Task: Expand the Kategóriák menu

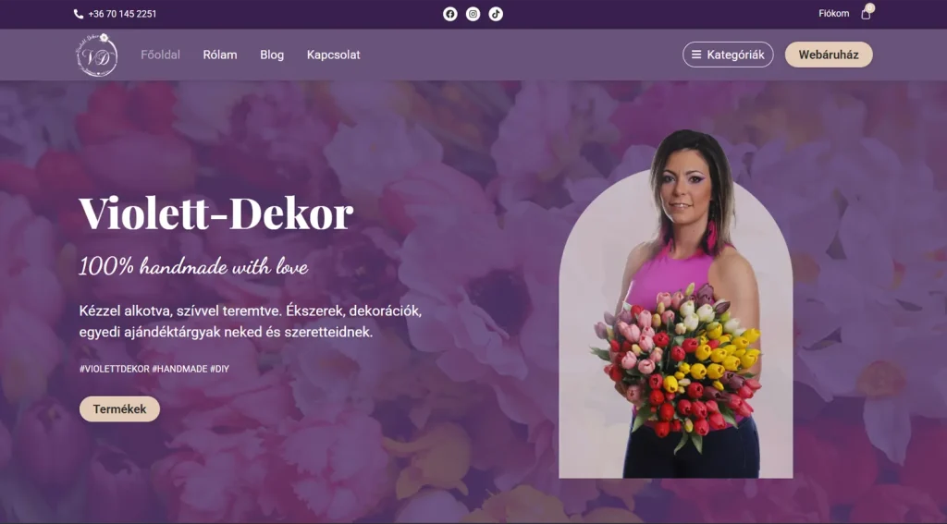Action: click(728, 55)
